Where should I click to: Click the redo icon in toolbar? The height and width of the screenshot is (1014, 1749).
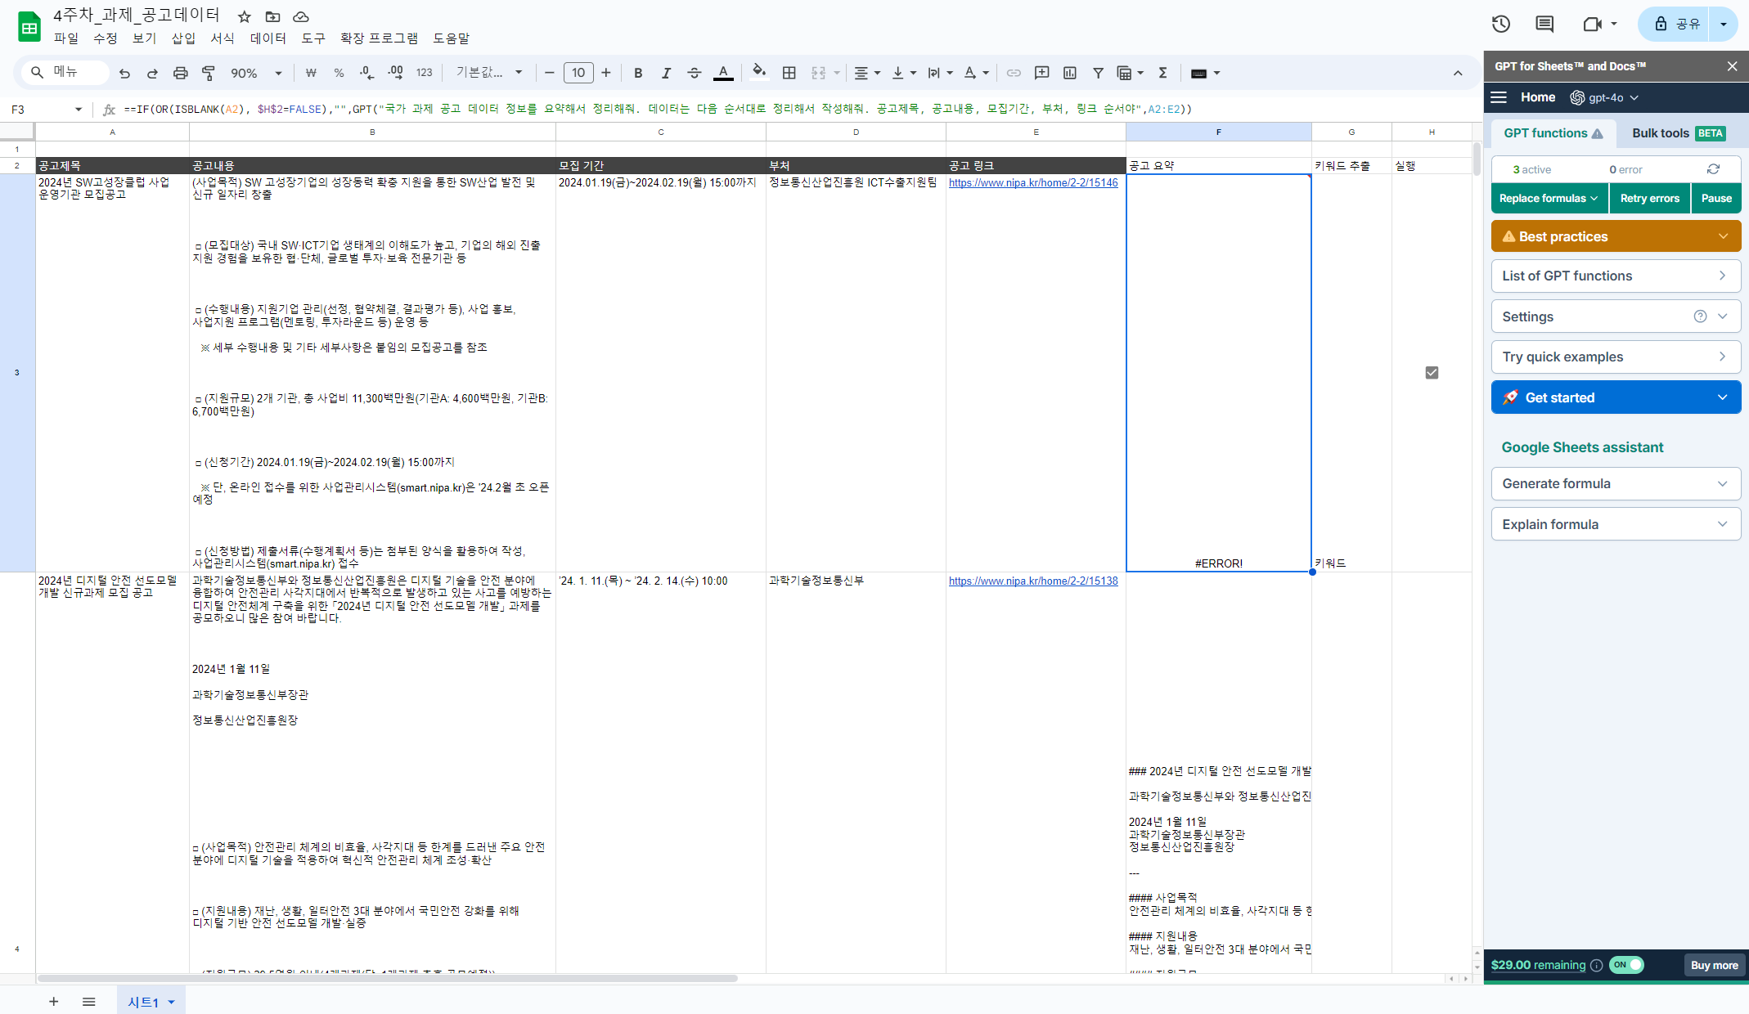pos(152,74)
